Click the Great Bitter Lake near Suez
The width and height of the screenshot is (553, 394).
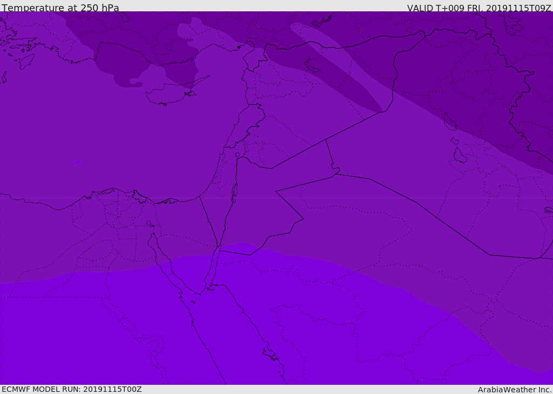(150, 224)
